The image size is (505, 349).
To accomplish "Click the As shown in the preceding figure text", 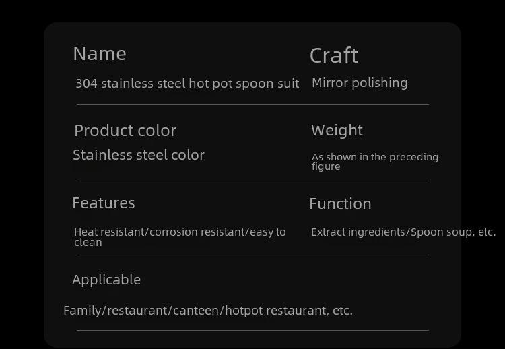I will (x=375, y=162).
